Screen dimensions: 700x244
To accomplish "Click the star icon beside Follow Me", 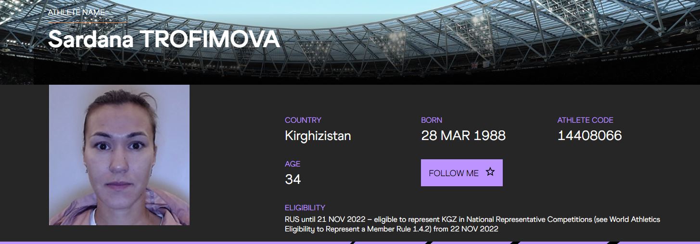I will coord(490,172).
